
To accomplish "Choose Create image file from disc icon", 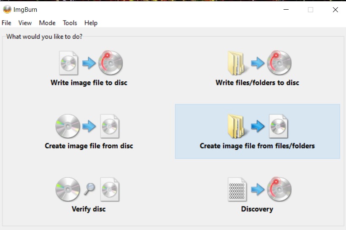I will pos(87,126).
